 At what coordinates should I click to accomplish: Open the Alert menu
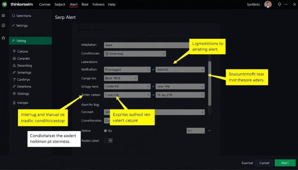pos(74,4)
